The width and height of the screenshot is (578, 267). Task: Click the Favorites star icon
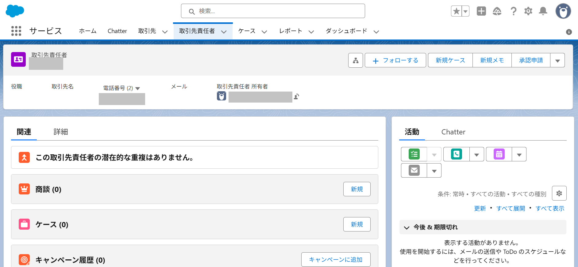coord(457,11)
